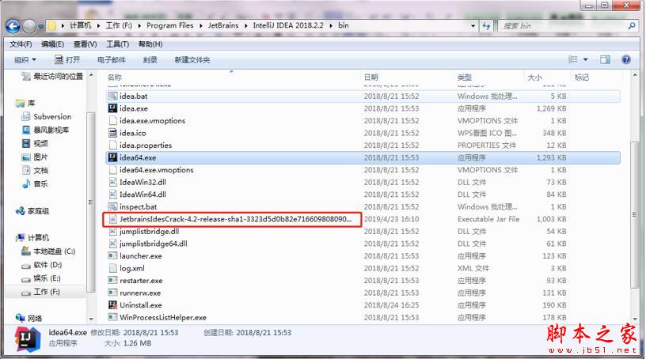
Task: Select the idea.bat file icon
Action: coord(112,96)
